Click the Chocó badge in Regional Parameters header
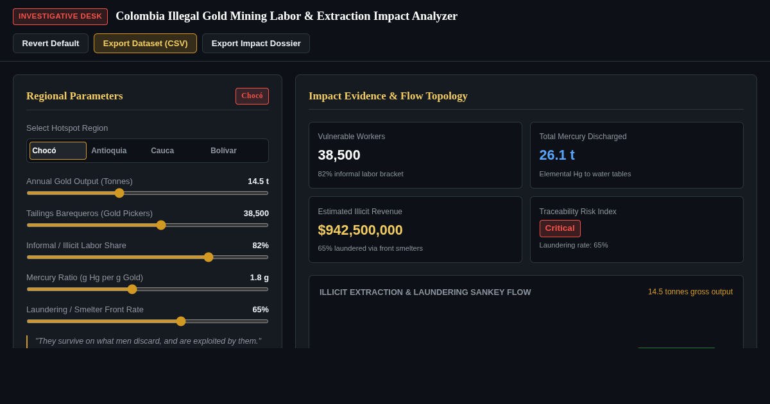Viewport: 770px width, 404px height. tap(252, 96)
